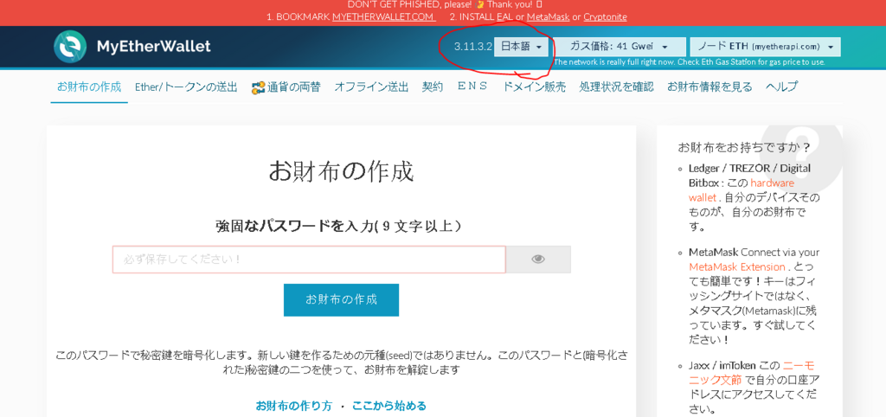Select the ドメイン販売 tab
The width and height of the screenshot is (886, 417).
pyautogui.click(x=534, y=87)
